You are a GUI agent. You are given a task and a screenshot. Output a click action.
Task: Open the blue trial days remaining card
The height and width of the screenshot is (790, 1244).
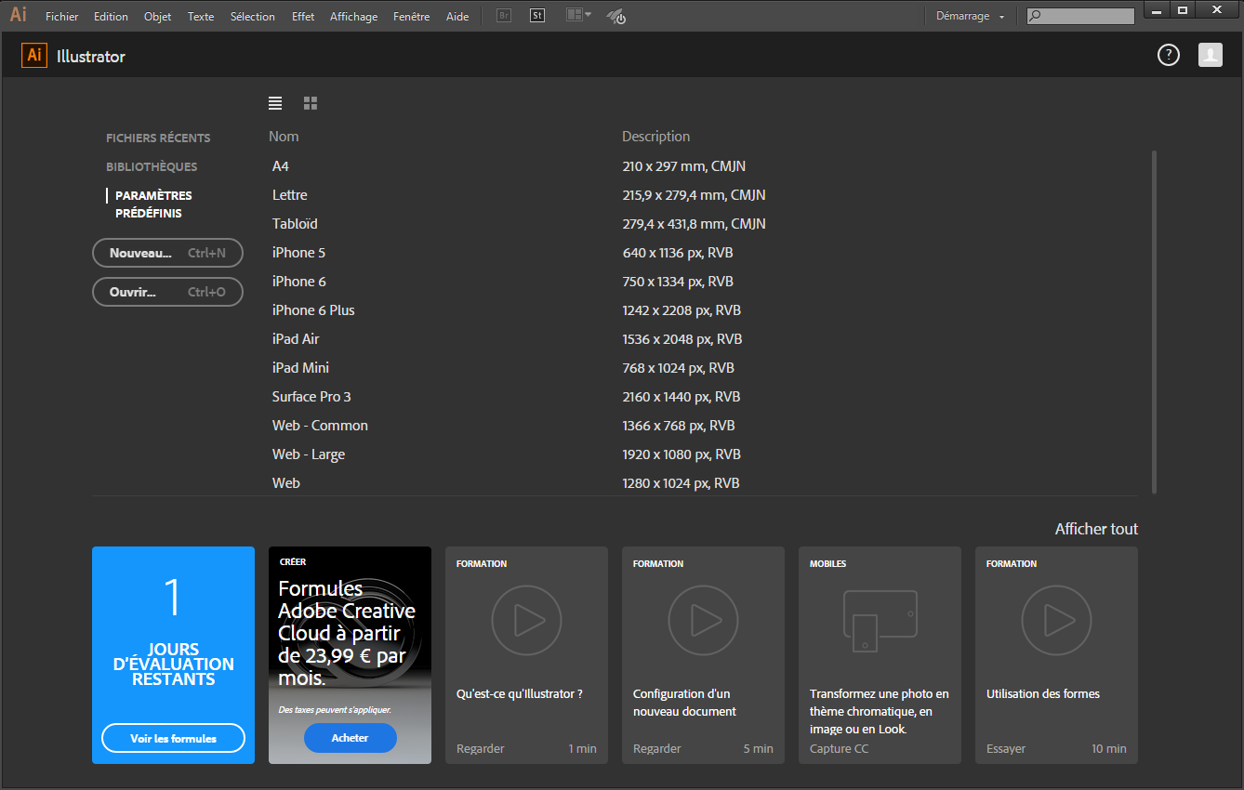pos(173,655)
